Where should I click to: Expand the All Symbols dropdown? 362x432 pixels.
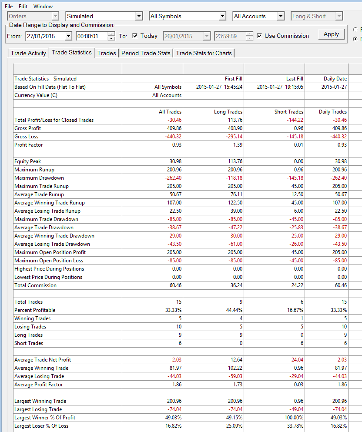tap(223, 16)
